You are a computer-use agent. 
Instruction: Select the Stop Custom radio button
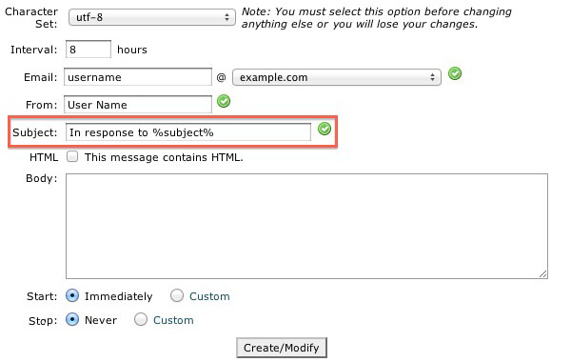[x=141, y=319]
